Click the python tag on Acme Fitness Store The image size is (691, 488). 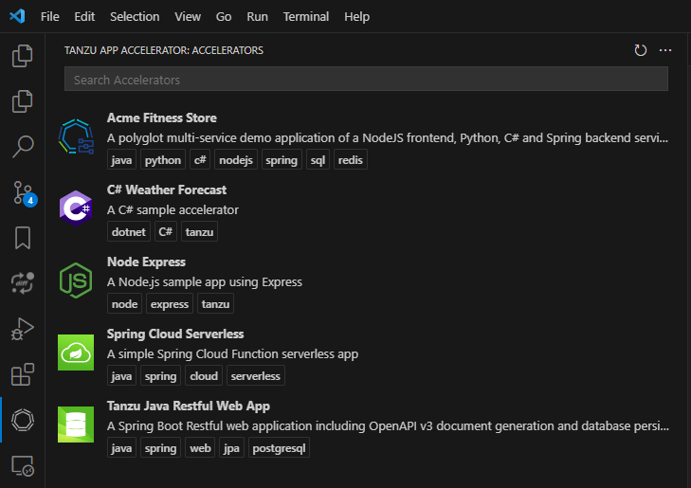click(x=163, y=159)
